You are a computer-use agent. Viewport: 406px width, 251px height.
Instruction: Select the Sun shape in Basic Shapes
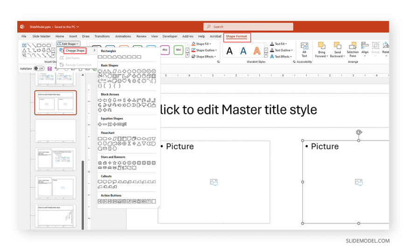pos(134,81)
